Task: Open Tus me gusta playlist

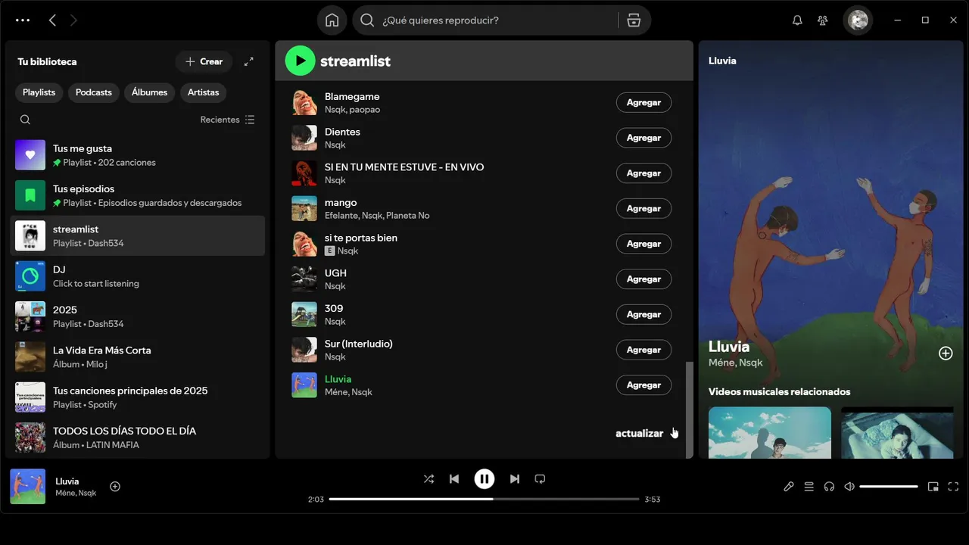Action: click(138, 155)
